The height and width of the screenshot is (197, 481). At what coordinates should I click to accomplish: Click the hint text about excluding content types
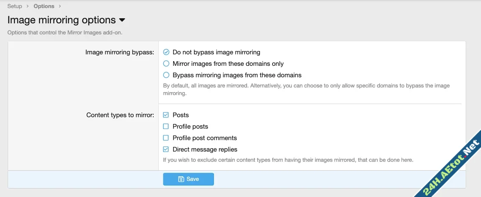(x=288, y=160)
